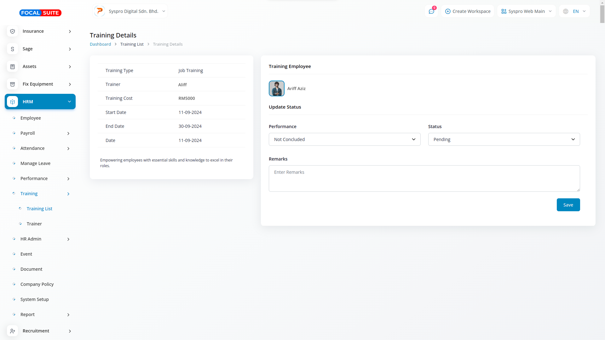Open the Performance dropdown showing Not Concluded
Image resolution: width=605 pixels, height=340 pixels.
click(x=344, y=139)
